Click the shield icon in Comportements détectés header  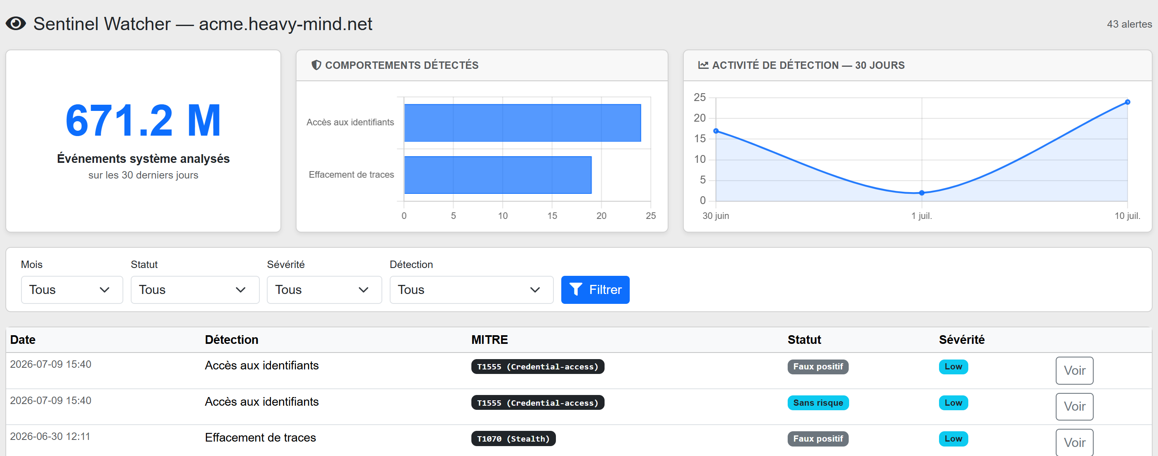(316, 65)
